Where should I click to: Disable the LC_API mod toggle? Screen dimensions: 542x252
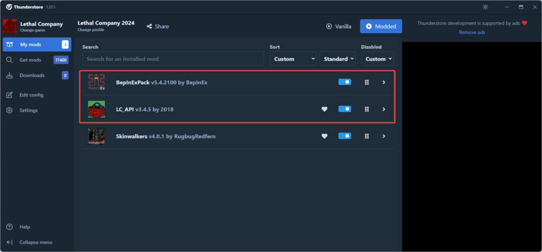[345, 109]
